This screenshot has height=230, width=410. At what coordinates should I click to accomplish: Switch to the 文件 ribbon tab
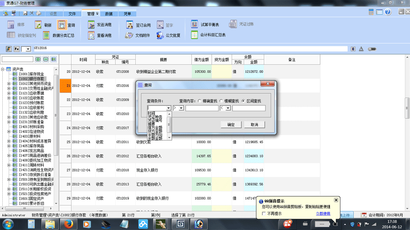point(72,14)
